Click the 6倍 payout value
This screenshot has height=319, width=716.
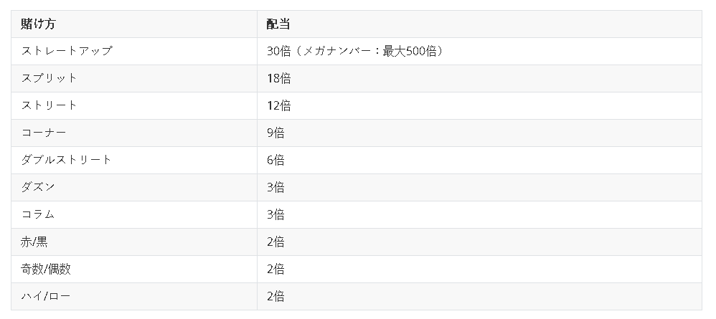pos(275,160)
